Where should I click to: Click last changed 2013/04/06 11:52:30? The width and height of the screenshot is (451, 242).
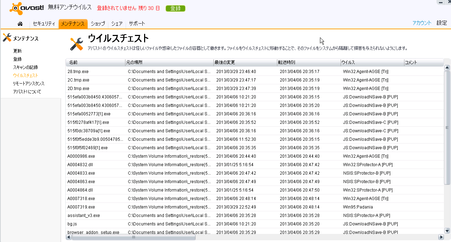236,139
